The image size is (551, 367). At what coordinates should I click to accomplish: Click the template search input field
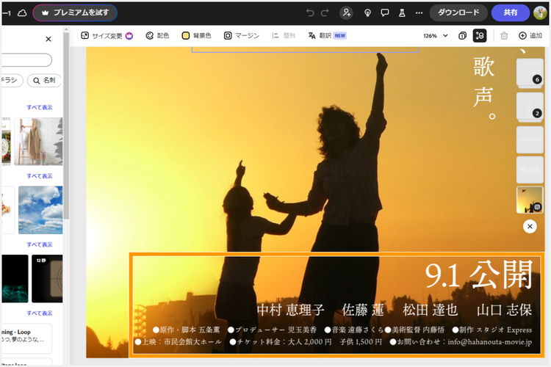(26, 60)
